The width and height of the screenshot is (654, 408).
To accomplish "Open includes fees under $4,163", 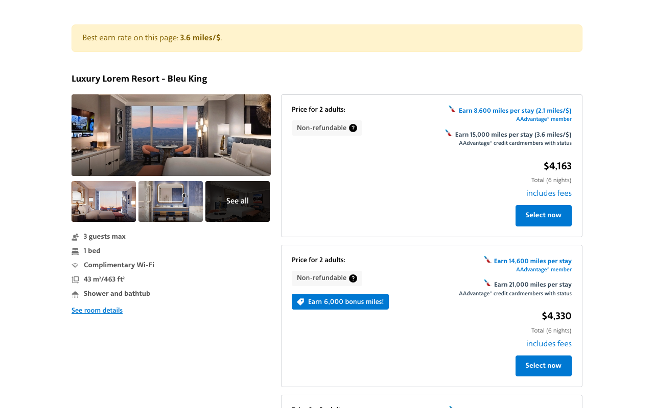I will point(549,193).
